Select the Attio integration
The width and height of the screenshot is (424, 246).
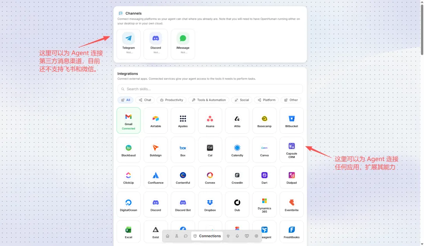(x=237, y=120)
